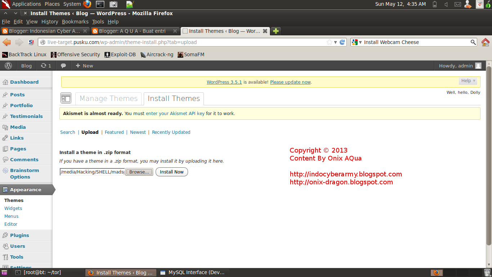Launch terminal from the top panel
Image resolution: width=492 pixels, height=277 pixels.
click(100, 4)
